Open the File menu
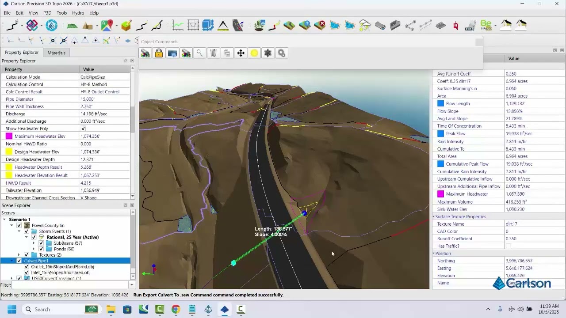Viewport: 566px width, 318px height. pos(7,13)
